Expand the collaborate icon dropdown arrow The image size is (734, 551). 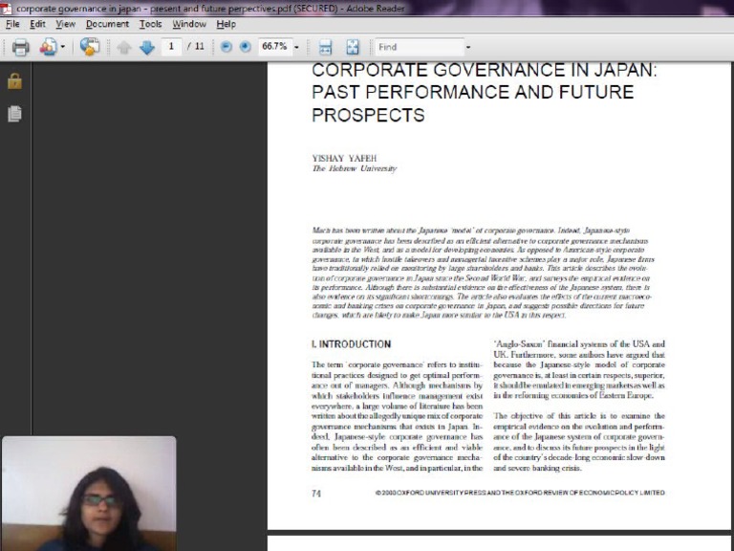(63, 47)
